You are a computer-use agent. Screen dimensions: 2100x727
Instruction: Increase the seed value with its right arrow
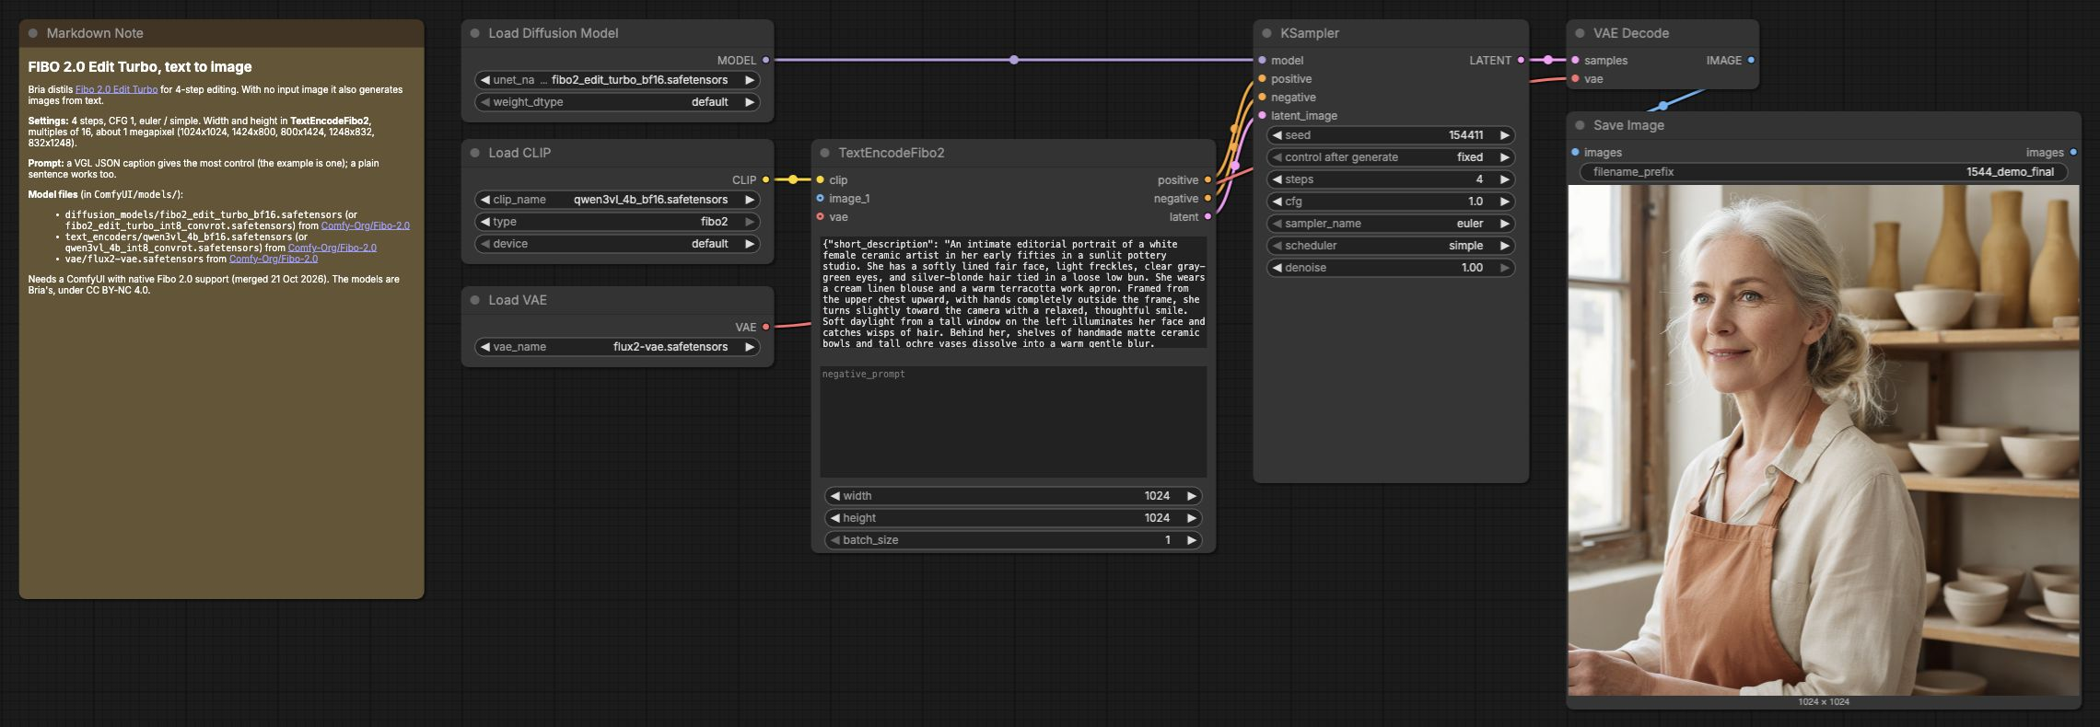(1505, 135)
